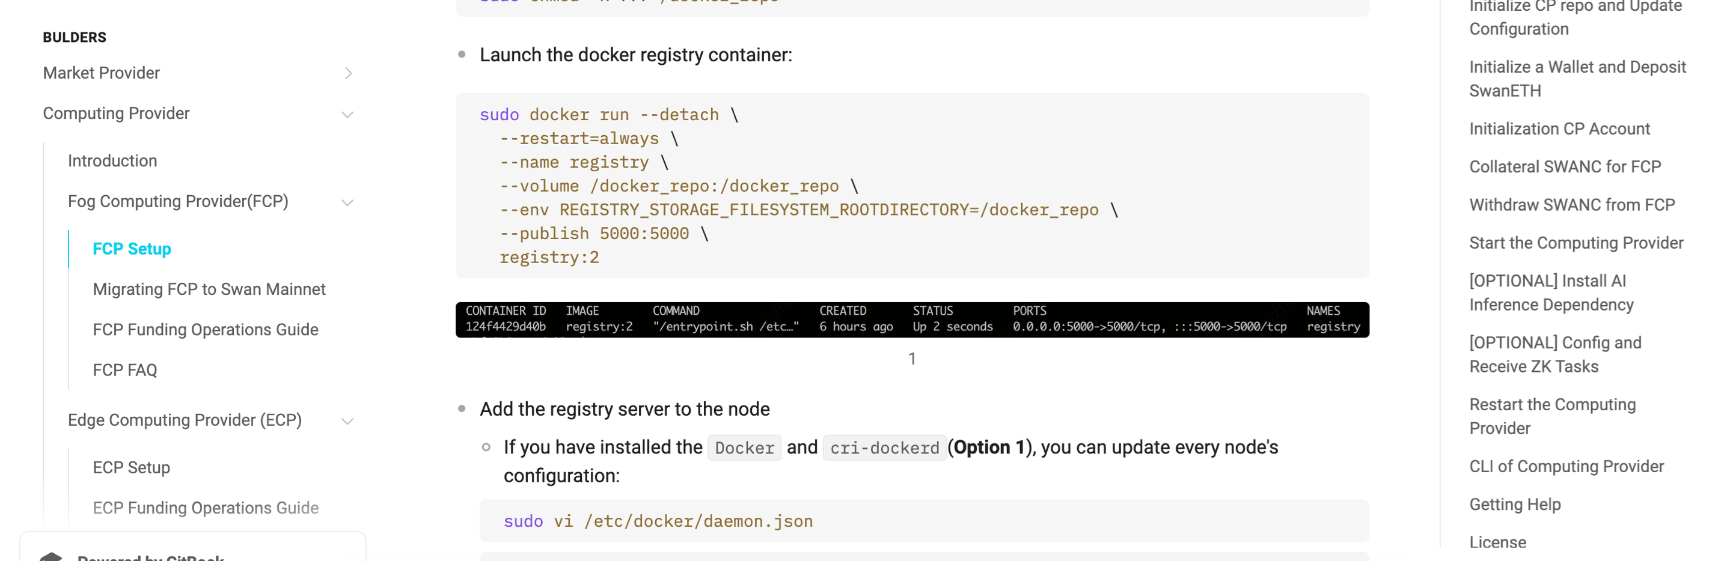
Task: Open Market Provider sidebar item
Action: (x=101, y=73)
